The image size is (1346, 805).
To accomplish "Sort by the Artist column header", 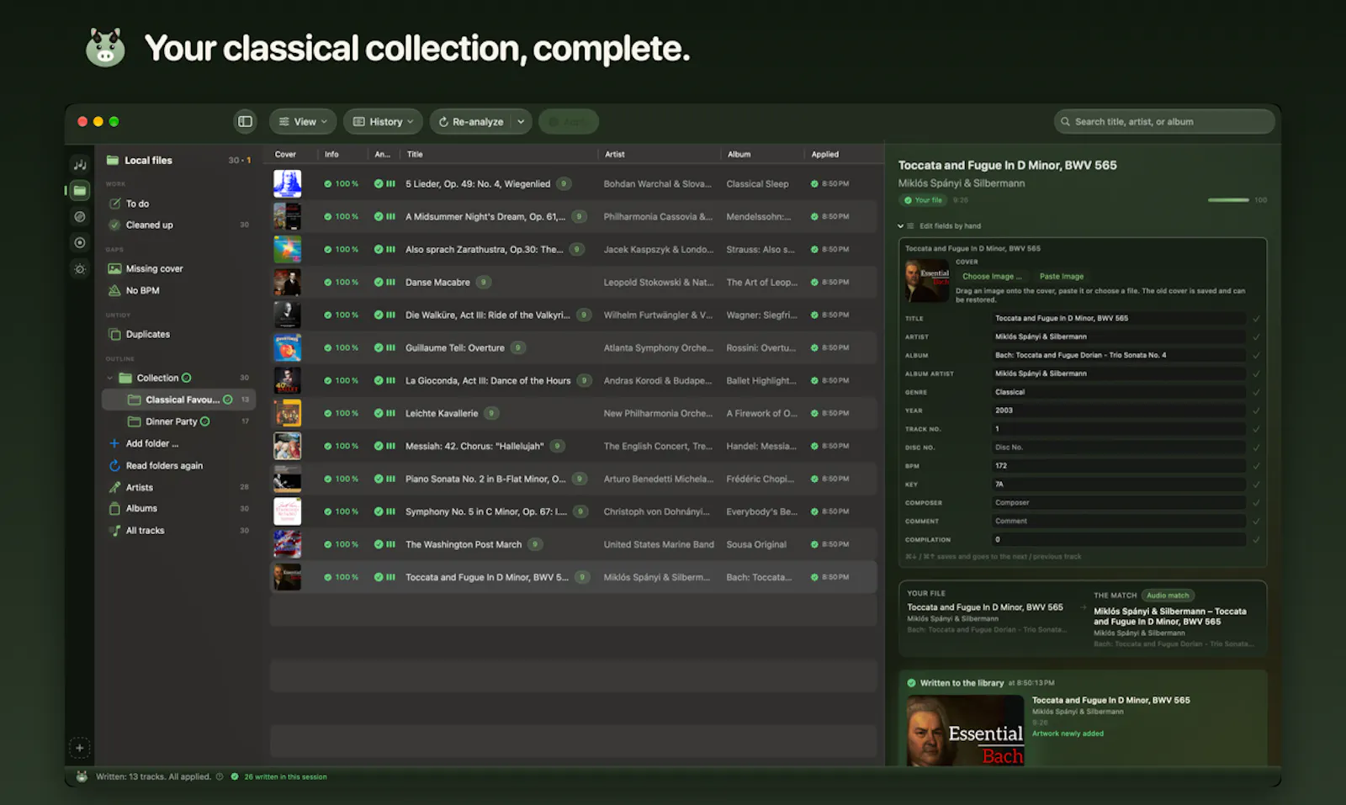I will pyautogui.click(x=615, y=154).
